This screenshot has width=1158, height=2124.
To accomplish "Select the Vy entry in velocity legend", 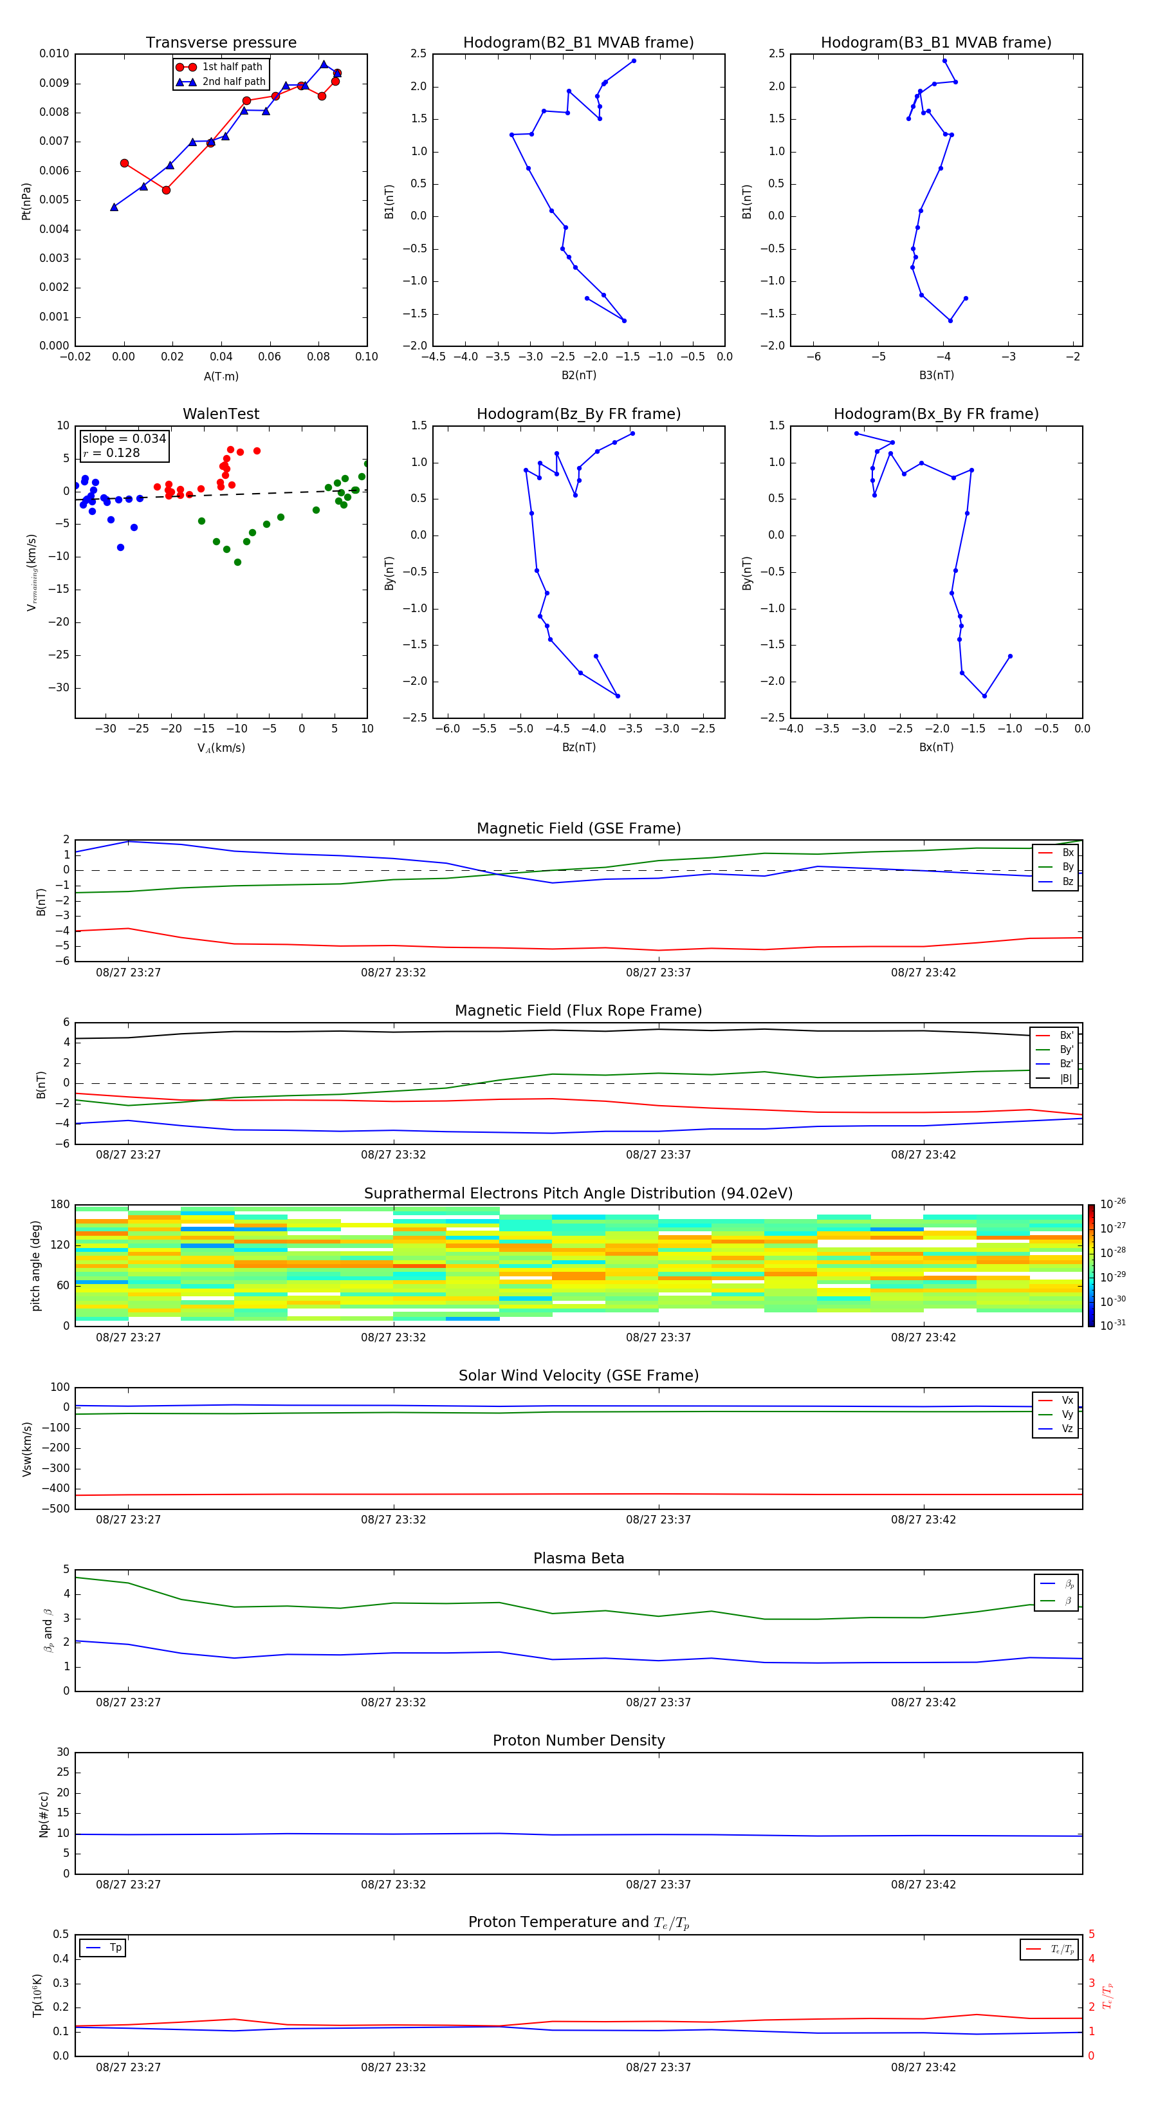I will pyautogui.click(x=1056, y=1414).
